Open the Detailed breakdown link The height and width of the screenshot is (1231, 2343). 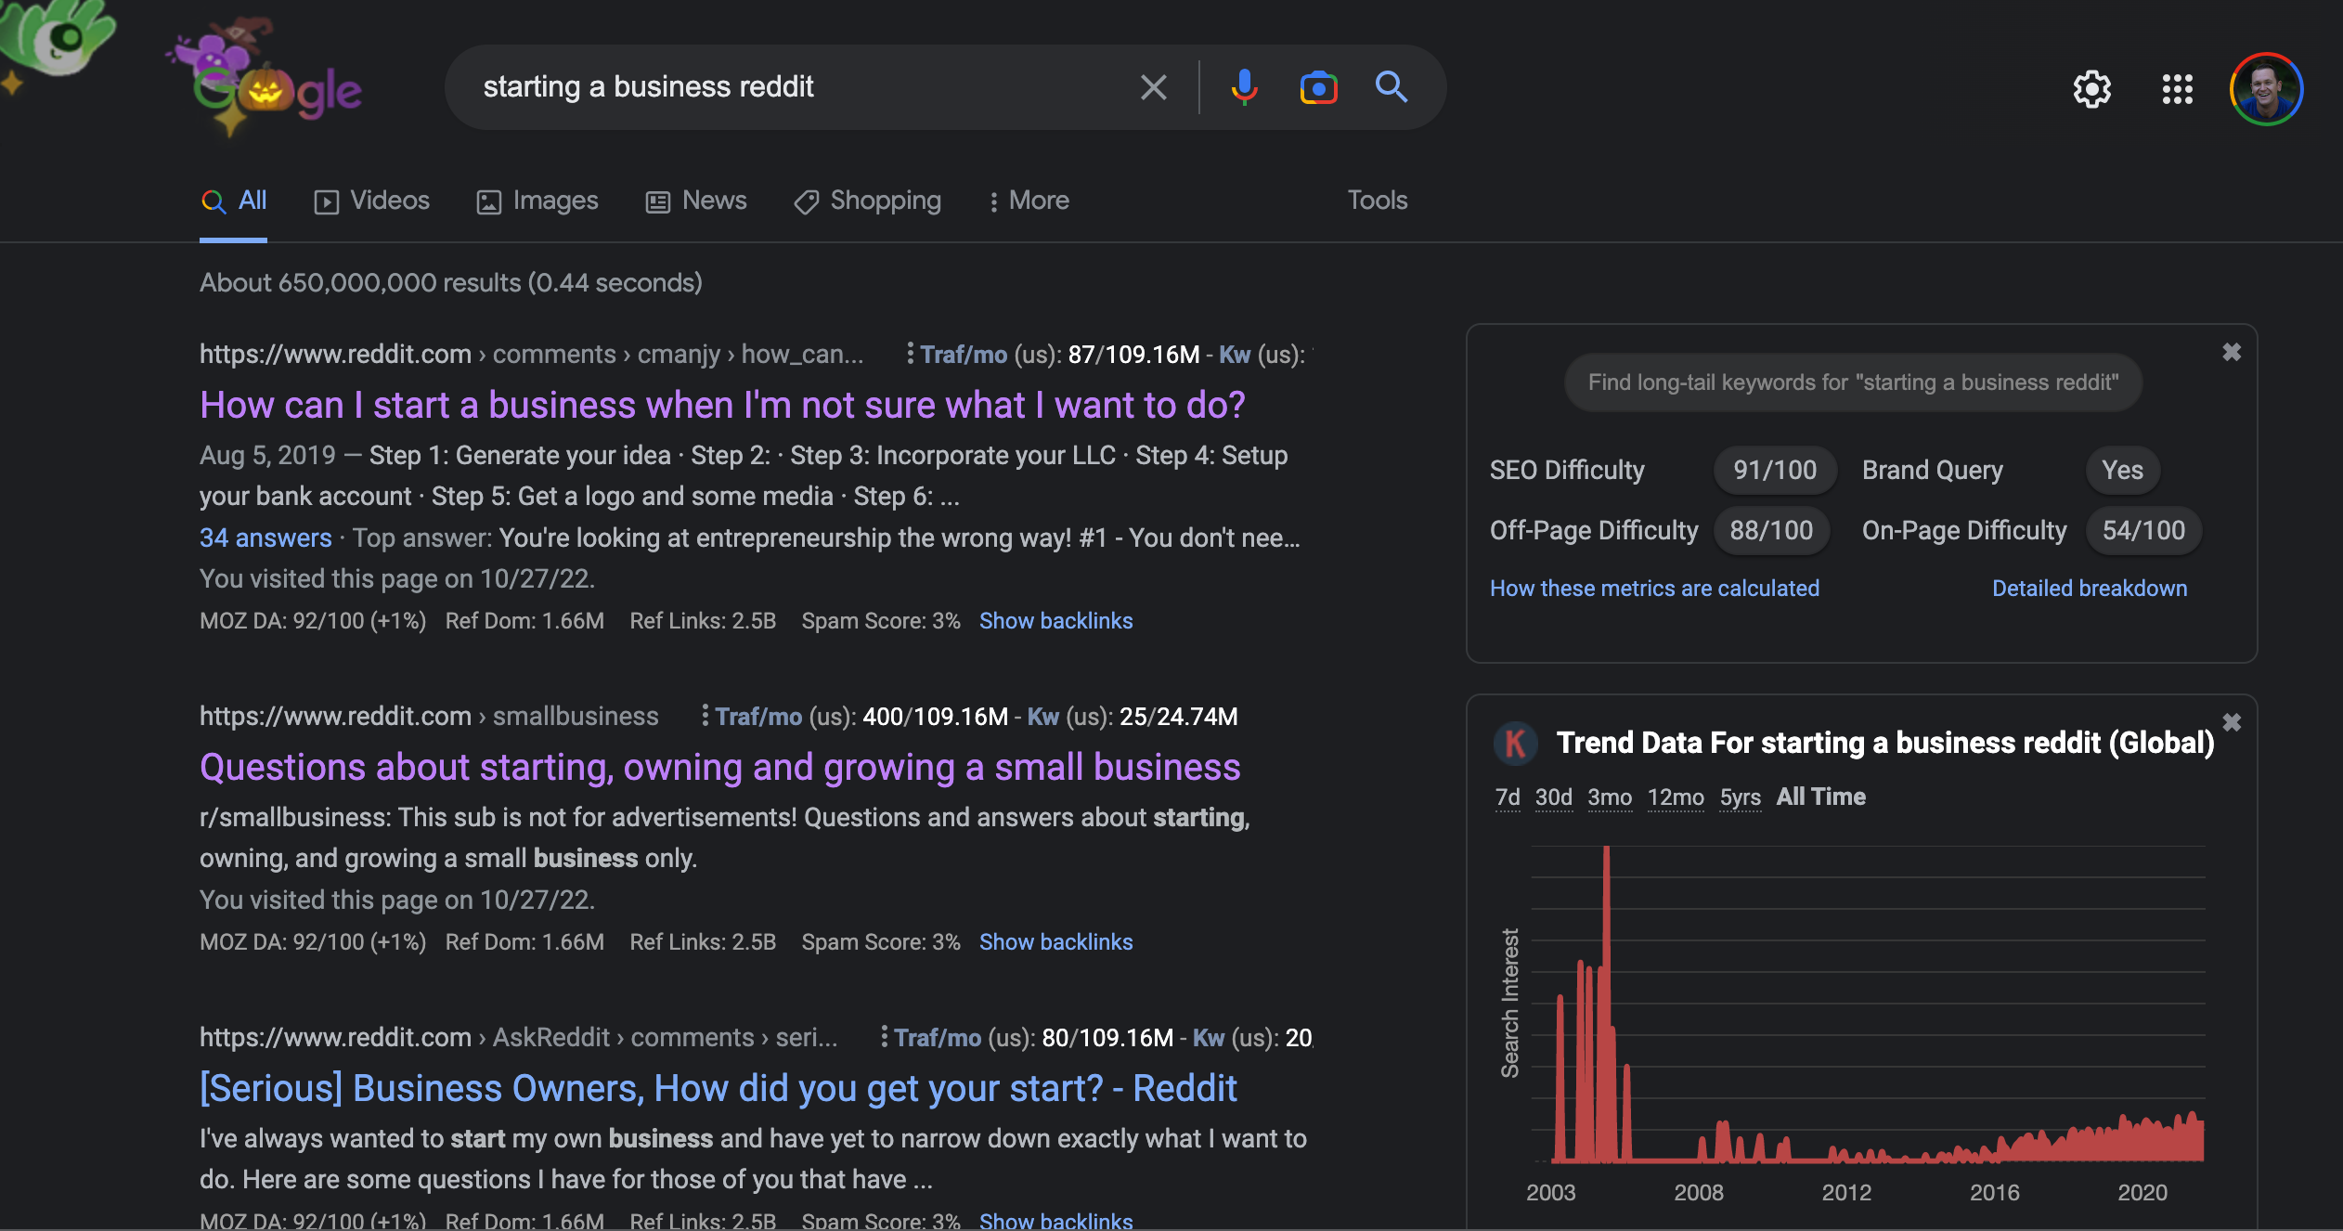[2089, 589]
